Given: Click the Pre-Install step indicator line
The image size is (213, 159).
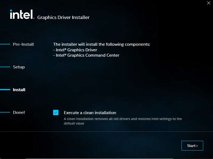Looking at the screenshot, I should tap(5, 44).
